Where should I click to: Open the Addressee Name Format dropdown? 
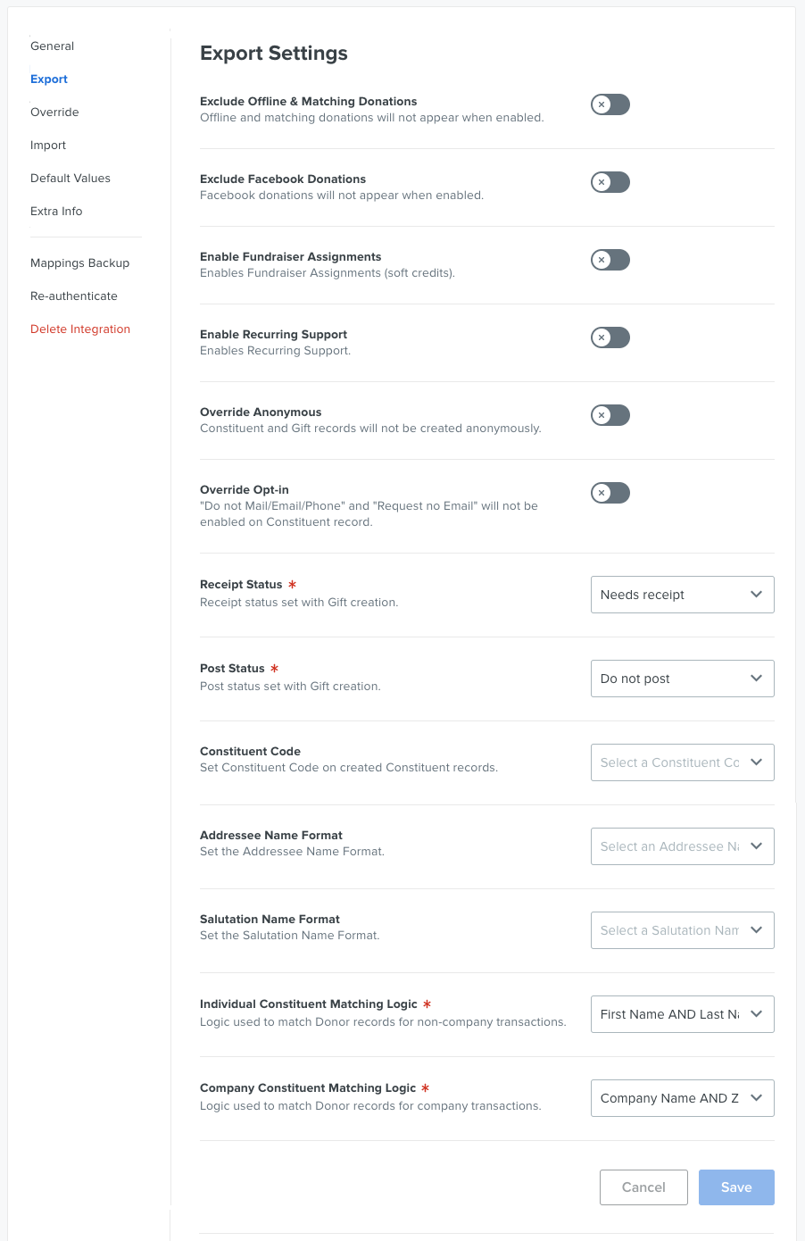click(x=683, y=846)
